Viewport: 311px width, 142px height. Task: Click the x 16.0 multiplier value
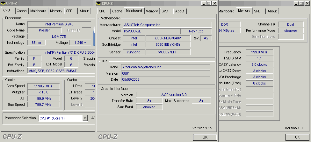point(43,92)
